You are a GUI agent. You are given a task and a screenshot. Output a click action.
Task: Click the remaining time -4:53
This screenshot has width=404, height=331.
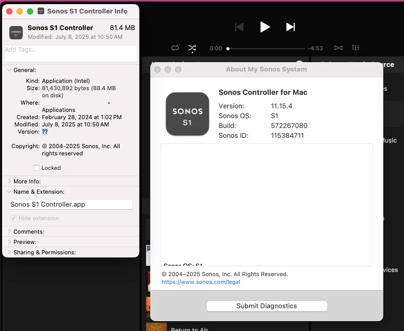click(x=315, y=48)
